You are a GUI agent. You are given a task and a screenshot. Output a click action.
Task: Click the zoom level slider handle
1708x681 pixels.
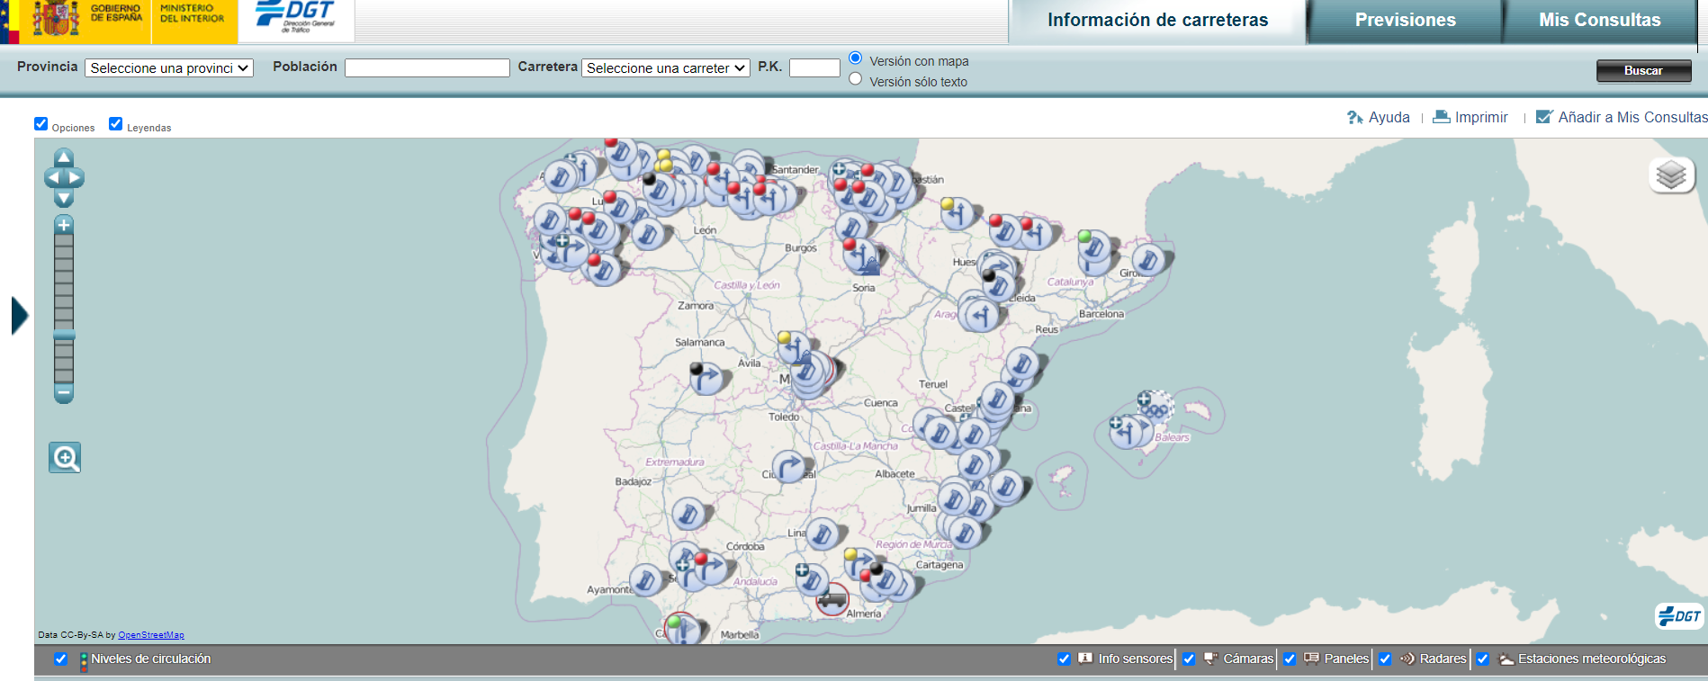(x=64, y=335)
